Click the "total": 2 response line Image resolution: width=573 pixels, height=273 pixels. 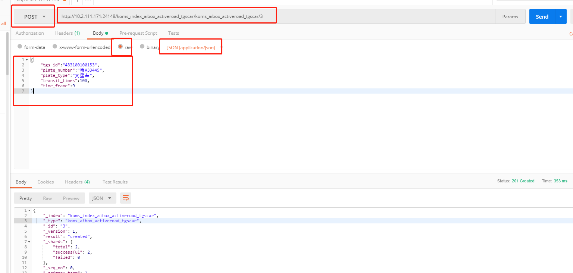click(x=66, y=247)
